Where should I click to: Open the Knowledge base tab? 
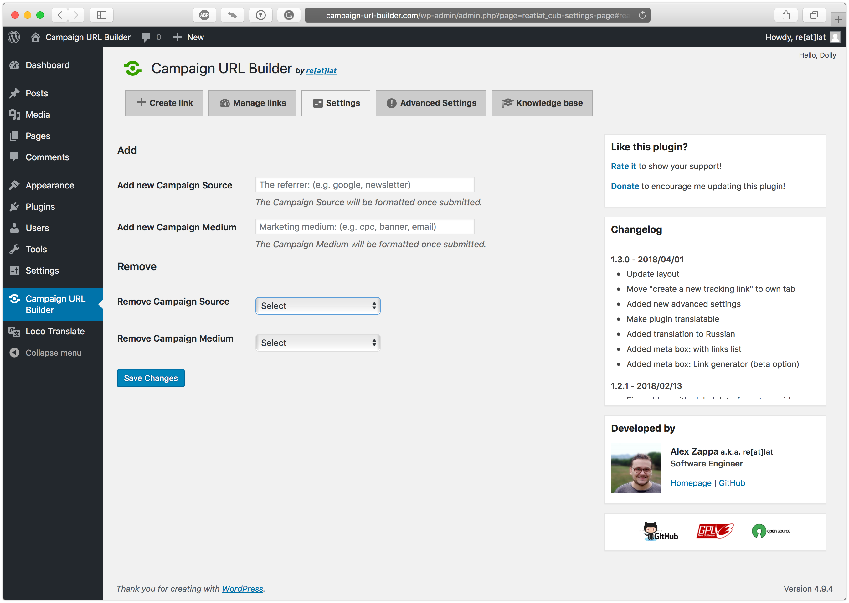point(543,103)
